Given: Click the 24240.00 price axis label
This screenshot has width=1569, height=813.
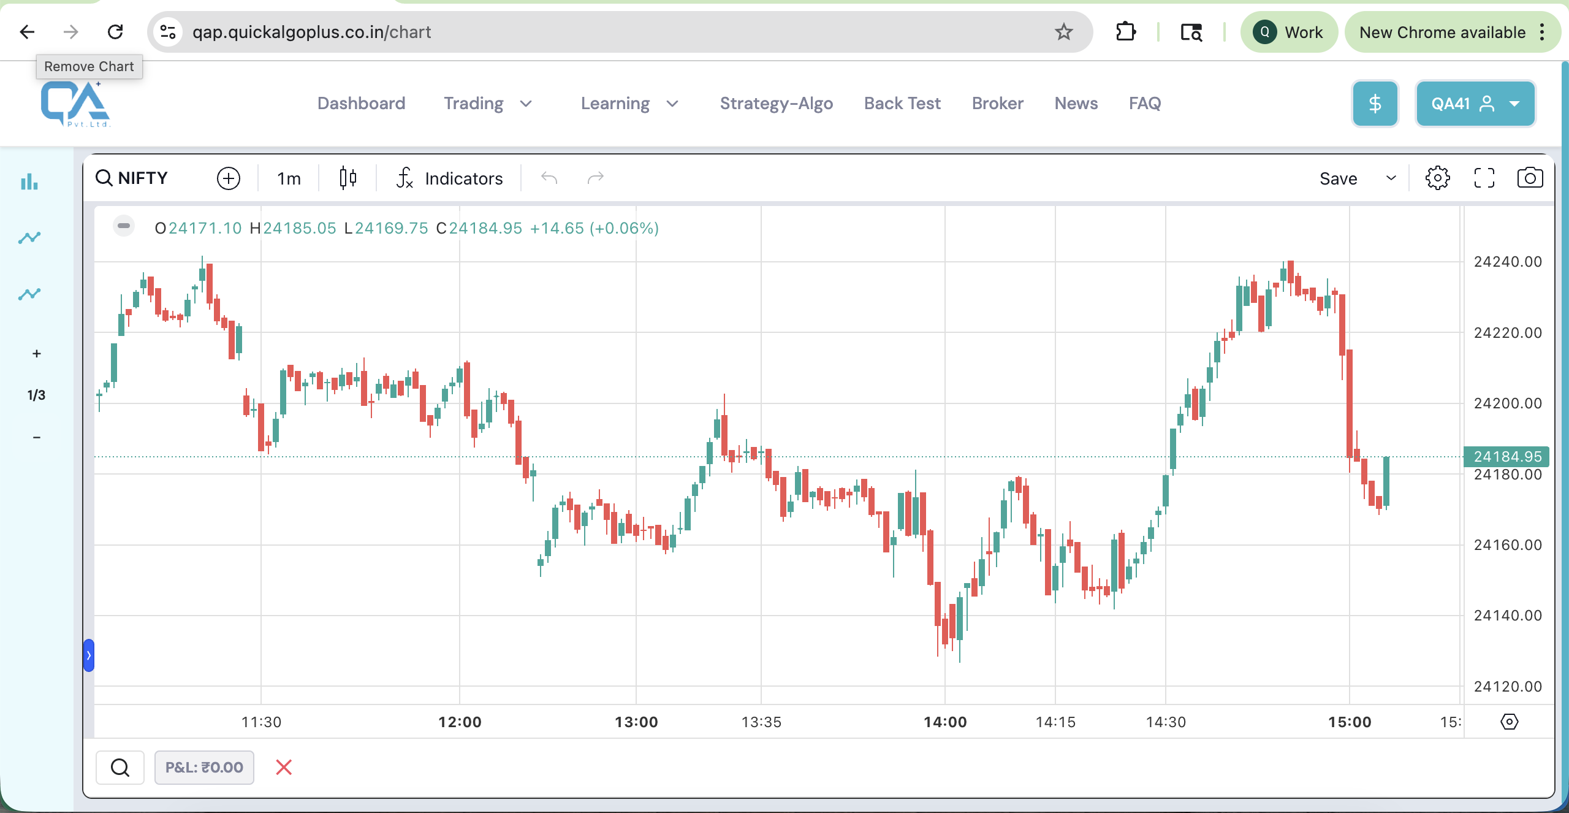Looking at the screenshot, I should coord(1508,262).
